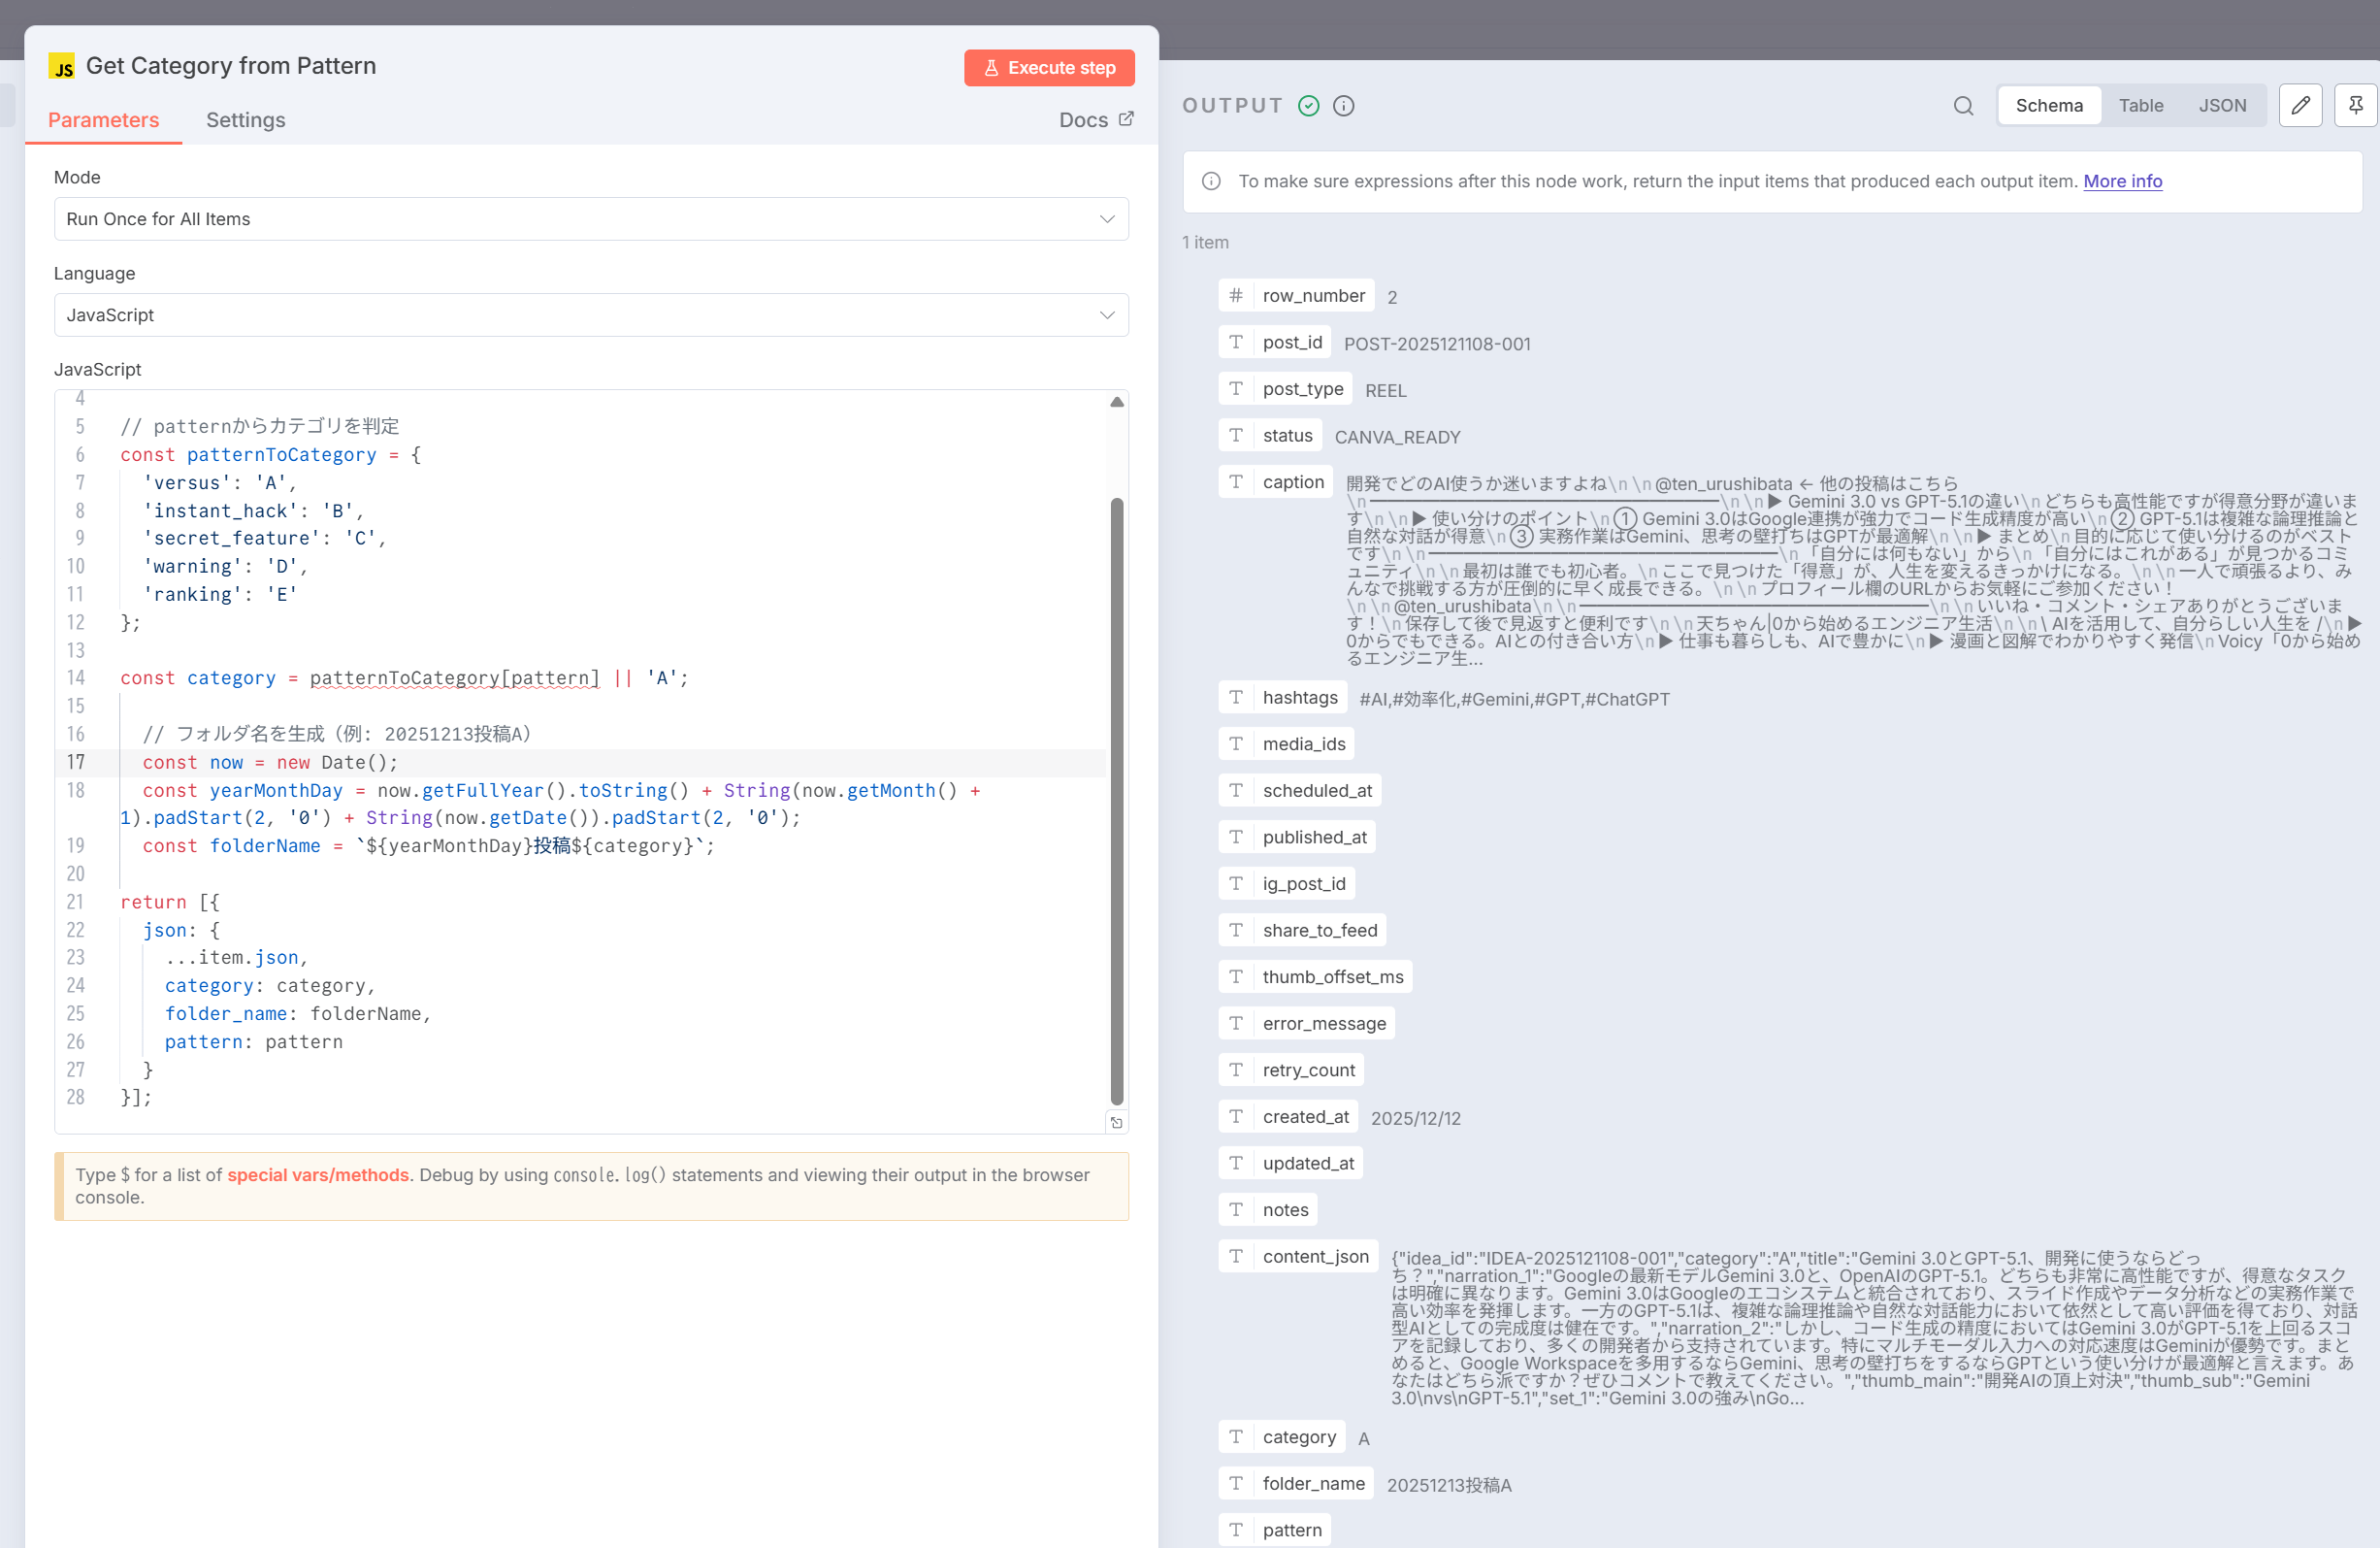2380x1548 pixels.
Task: Follow the More info link
Action: (x=2122, y=181)
